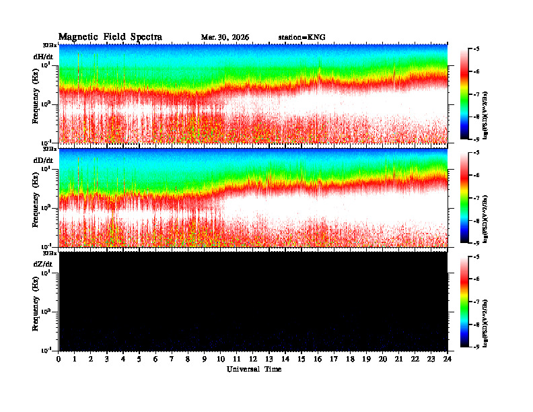Click the dD/dt panel color bar

click(x=464, y=198)
